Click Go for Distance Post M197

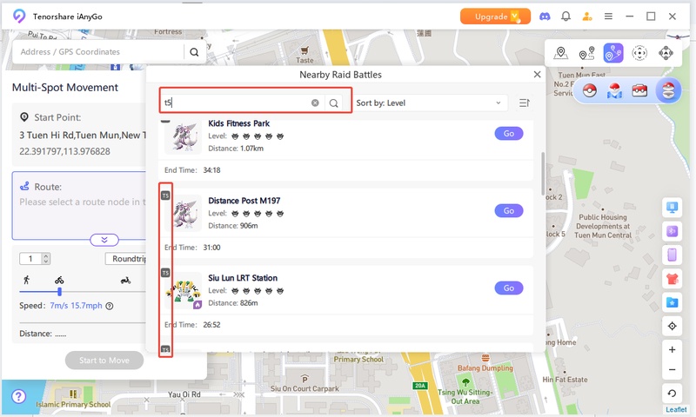[x=509, y=210]
